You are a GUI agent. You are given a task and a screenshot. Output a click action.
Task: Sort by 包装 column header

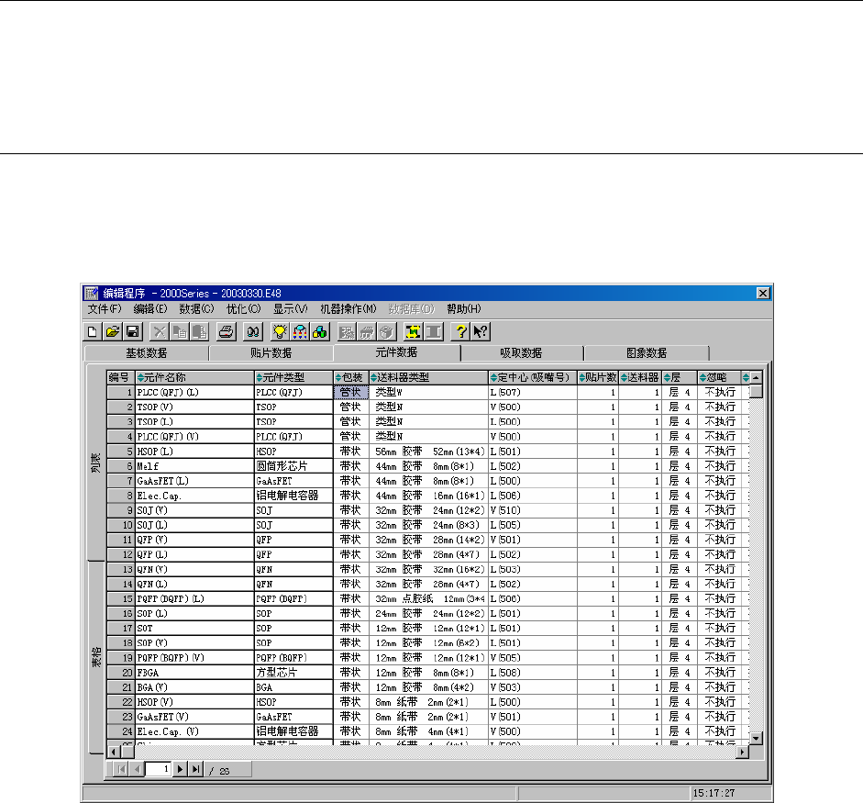point(351,377)
